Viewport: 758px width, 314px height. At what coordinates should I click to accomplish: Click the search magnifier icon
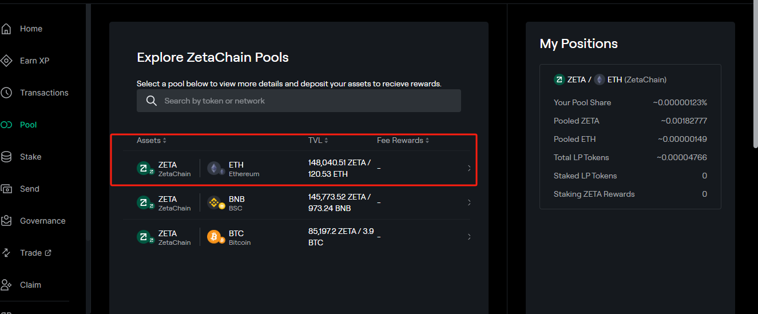152,101
